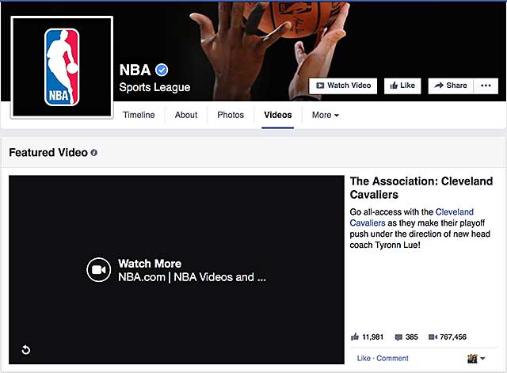Click the NBA logo profile picture
Screen dimensions: 507x373
click(62, 67)
